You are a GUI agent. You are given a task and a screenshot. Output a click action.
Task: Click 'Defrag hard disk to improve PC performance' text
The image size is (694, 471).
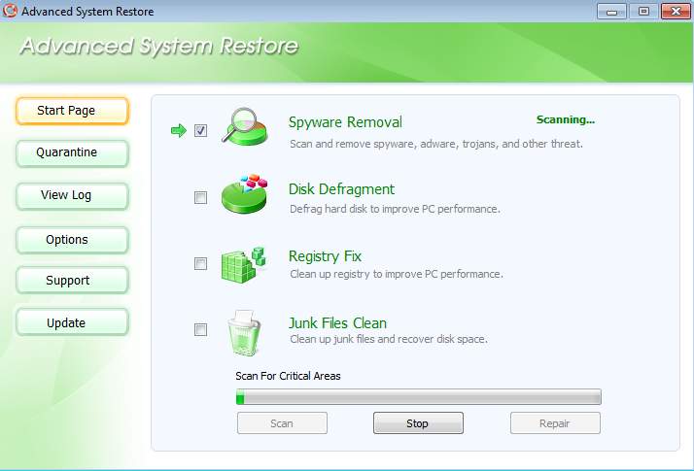pos(395,209)
